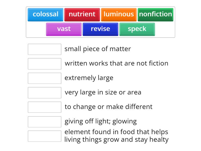
Task: Click the text 'written works that are not fiction'
Action: (116, 63)
